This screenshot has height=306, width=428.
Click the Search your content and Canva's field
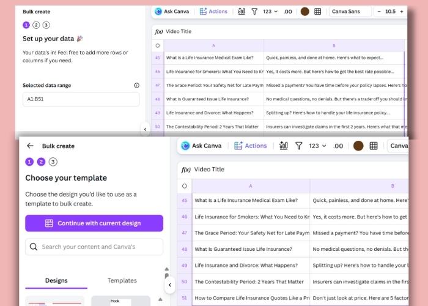(94, 247)
